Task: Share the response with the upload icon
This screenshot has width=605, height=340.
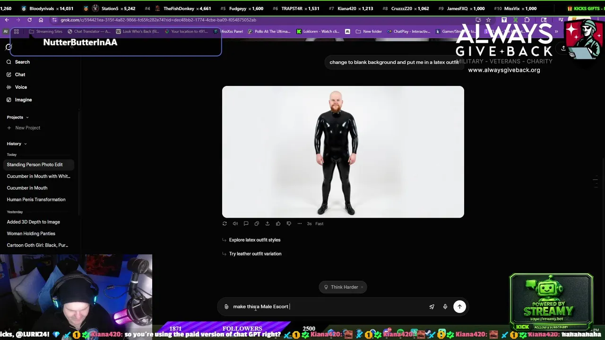Action: [268, 224]
